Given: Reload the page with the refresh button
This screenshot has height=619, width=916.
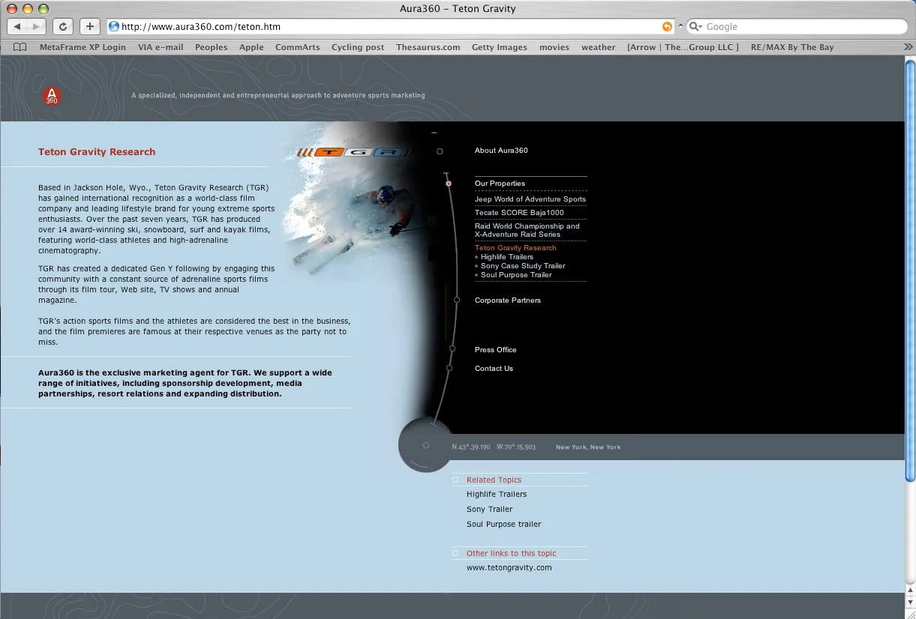Looking at the screenshot, I should tap(63, 26).
